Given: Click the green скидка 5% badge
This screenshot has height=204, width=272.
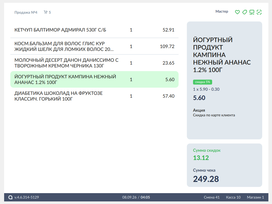Looking at the screenshot, I should (x=202, y=82).
